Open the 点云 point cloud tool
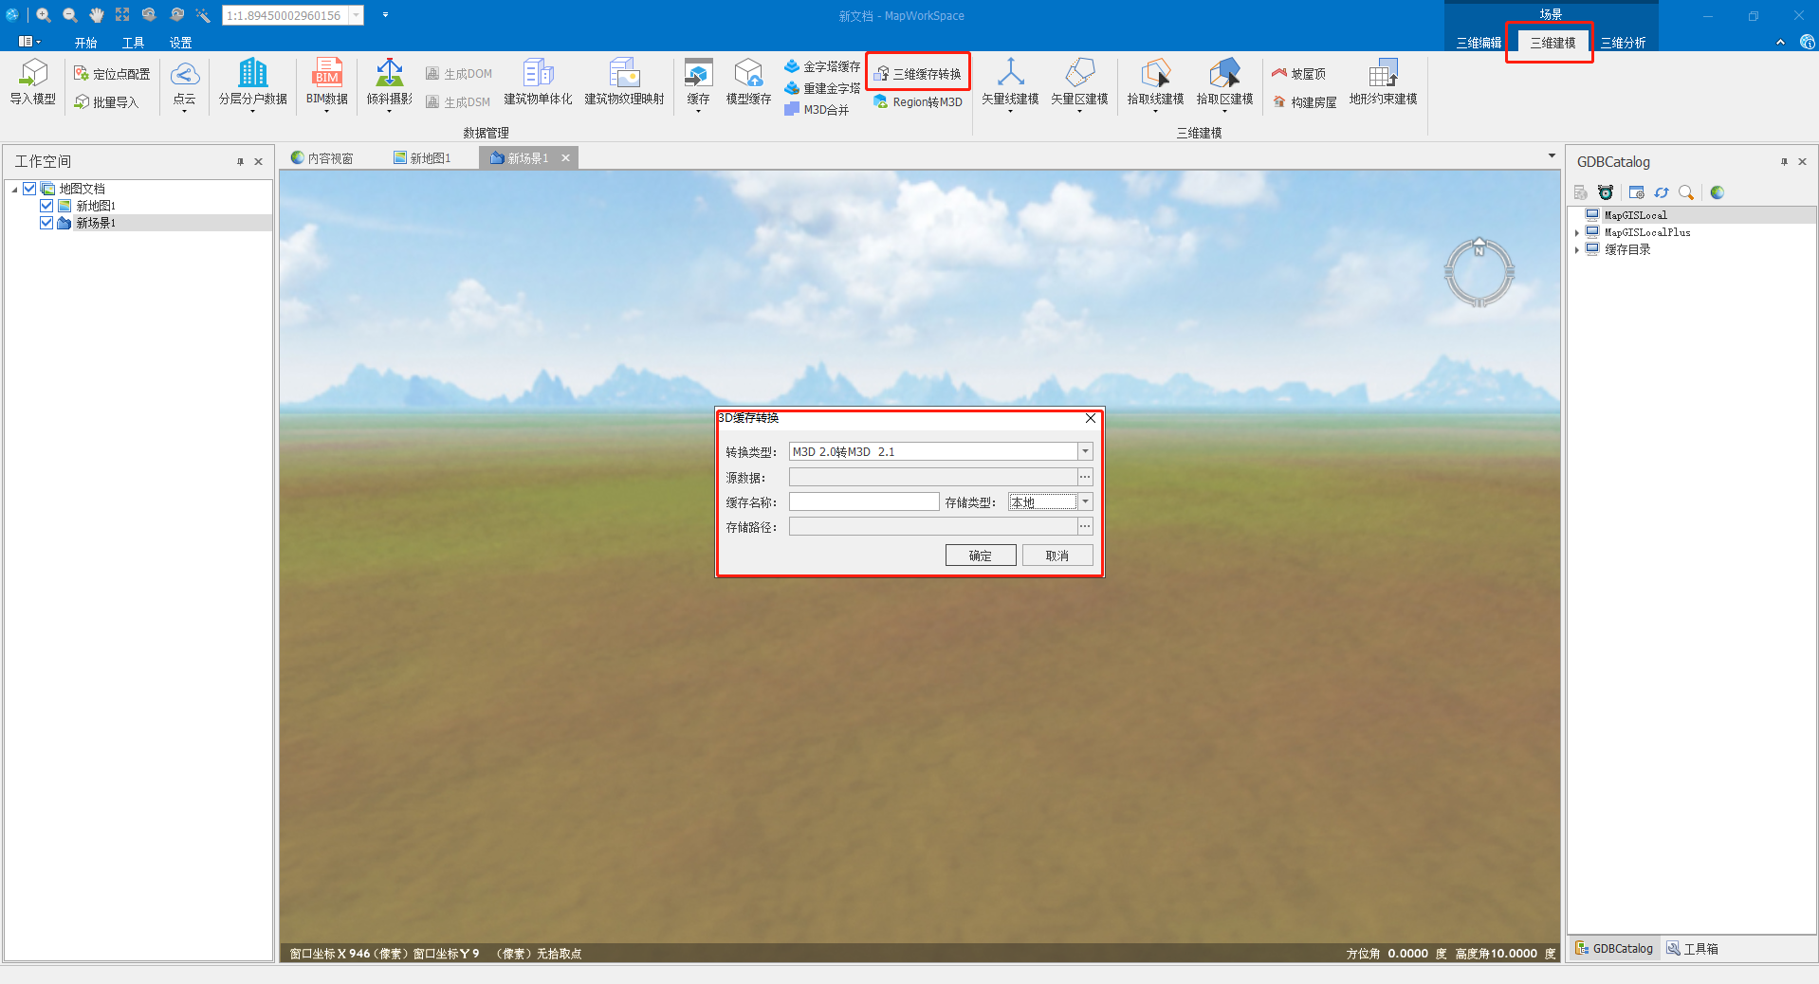The height and width of the screenshot is (984, 1819). (x=184, y=75)
